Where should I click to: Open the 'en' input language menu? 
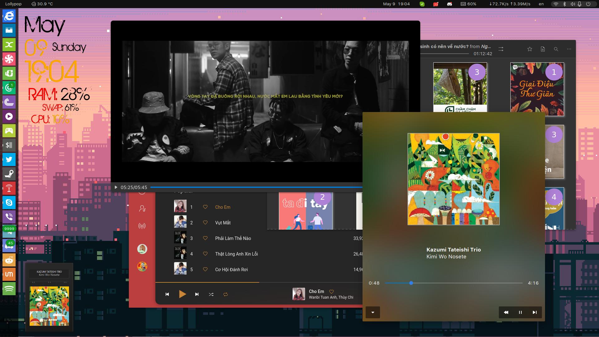pyautogui.click(x=541, y=4)
